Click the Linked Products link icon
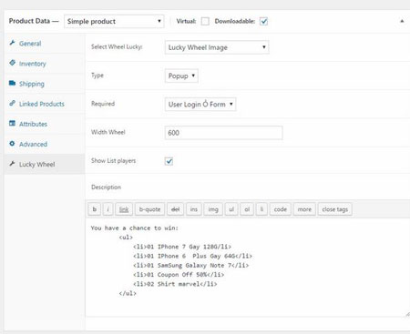This screenshot has height=334, width=410. coord(12,103)
